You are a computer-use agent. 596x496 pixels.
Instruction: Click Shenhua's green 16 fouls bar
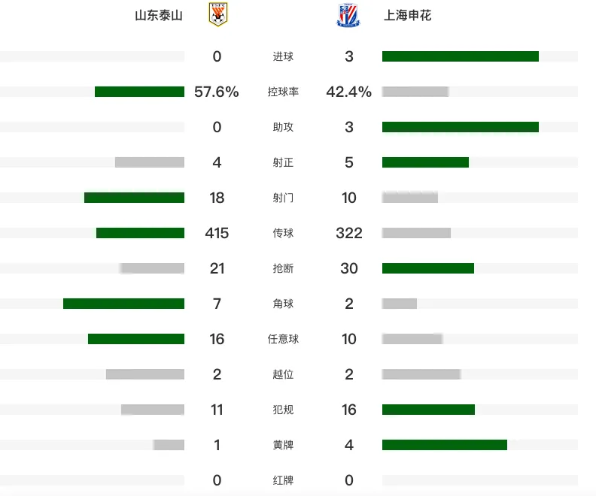(x=428, y=410)
